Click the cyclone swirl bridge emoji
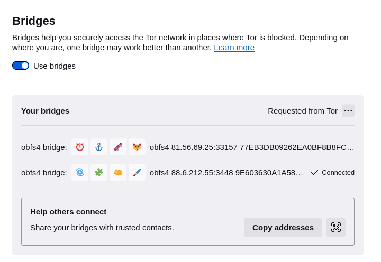The image size is (381, 262). pyautogui.click(x=80, y=173)
